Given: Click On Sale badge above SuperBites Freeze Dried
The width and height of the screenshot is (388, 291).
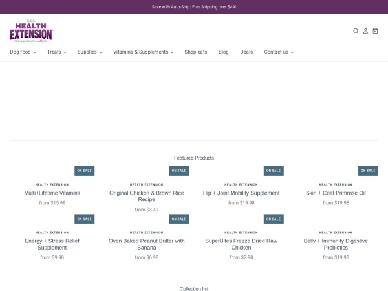Looking at the screenshot, I should click(274, 219).
